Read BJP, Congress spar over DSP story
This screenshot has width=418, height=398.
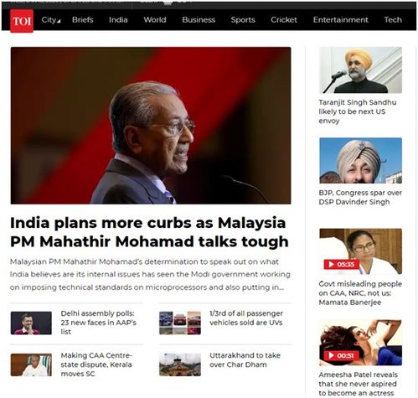pos(360,197)
